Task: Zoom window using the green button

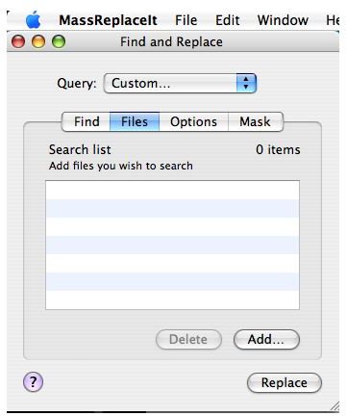Action: [59, 41]
